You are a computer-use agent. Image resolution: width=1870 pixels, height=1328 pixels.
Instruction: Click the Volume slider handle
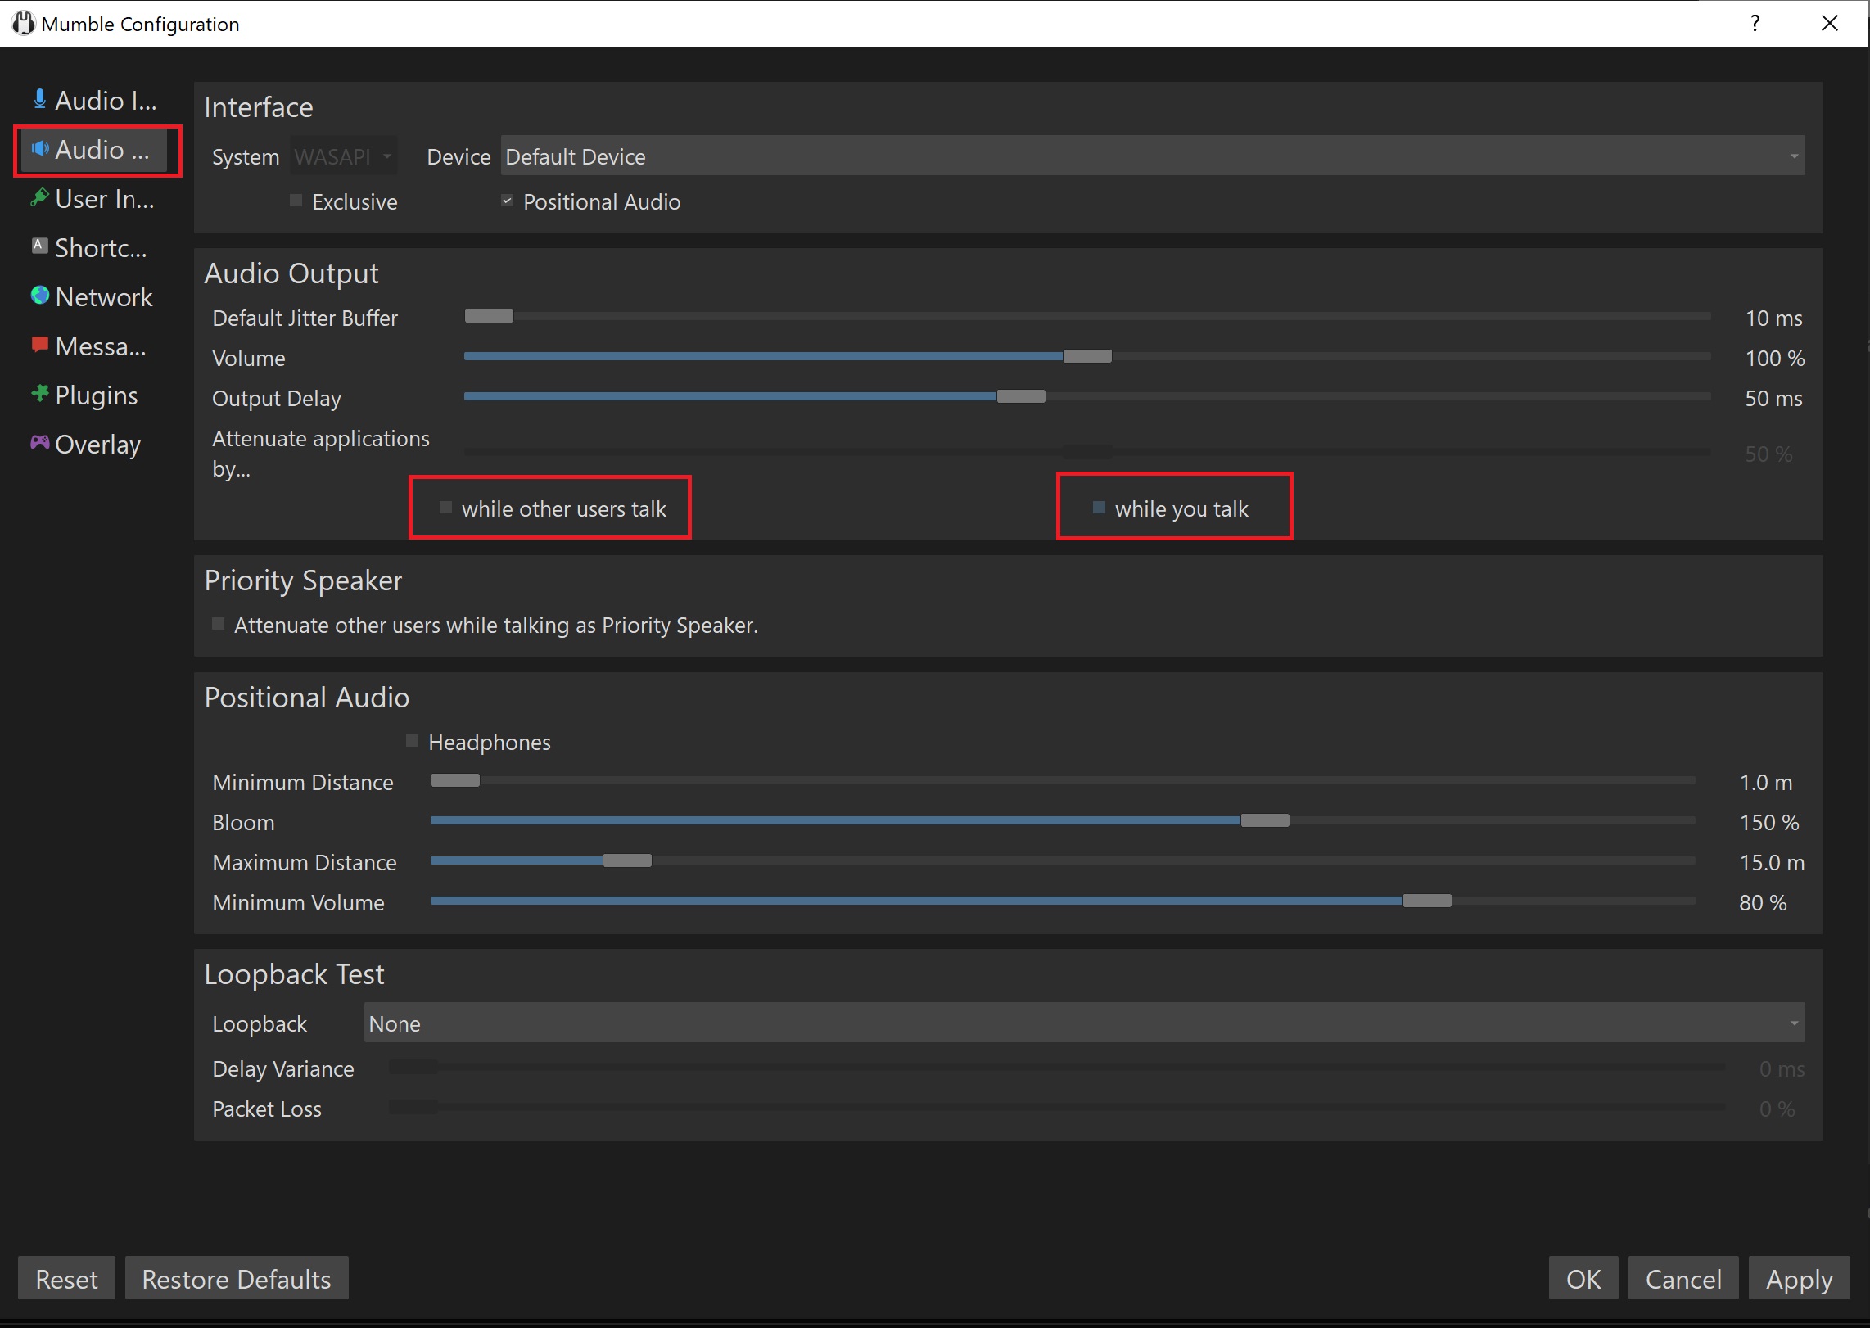pos(1087,356)
